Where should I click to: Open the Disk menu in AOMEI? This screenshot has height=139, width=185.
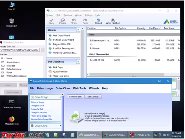(58, 15)
